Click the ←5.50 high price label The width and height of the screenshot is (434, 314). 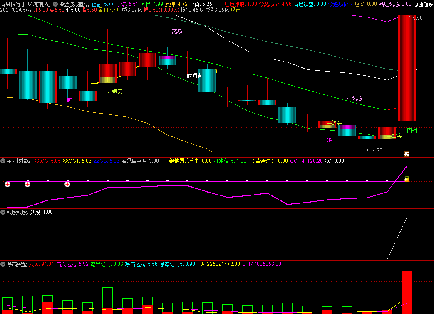(414, 18)
